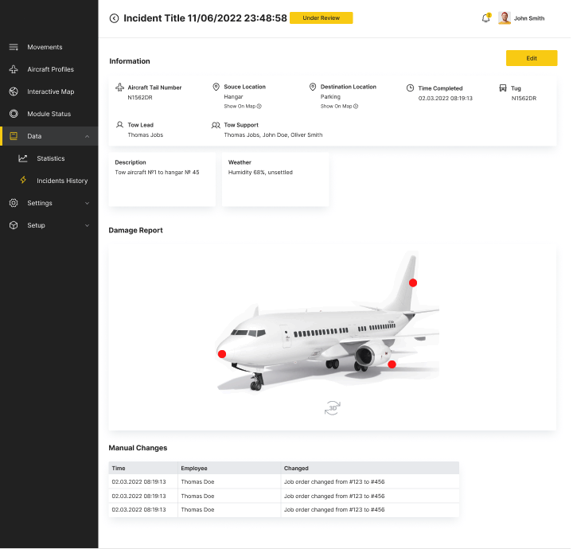This screenshot has width=577, height=549.
Task: Click Show On Map under Destination Location
Action: 338,106
